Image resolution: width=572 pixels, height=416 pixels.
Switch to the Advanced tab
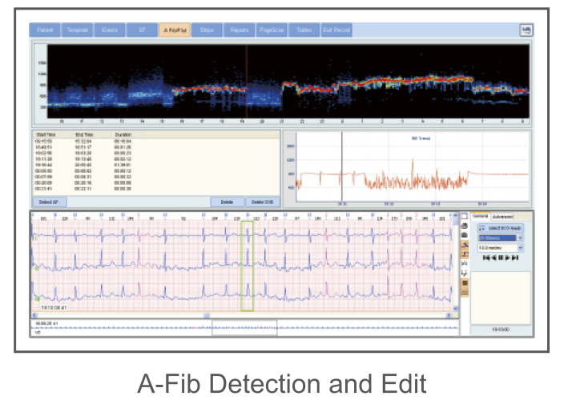click(503, 216)
